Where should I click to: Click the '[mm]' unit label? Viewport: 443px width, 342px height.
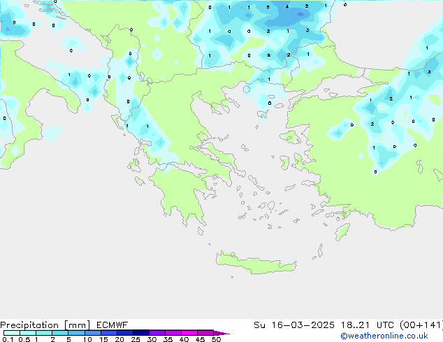pos(78,325)
